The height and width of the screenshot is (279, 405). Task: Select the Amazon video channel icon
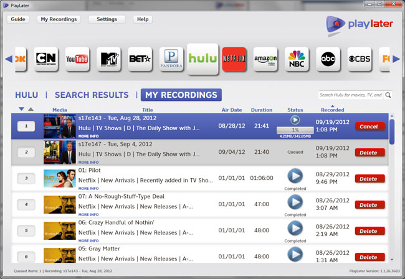tap(265, 59)
